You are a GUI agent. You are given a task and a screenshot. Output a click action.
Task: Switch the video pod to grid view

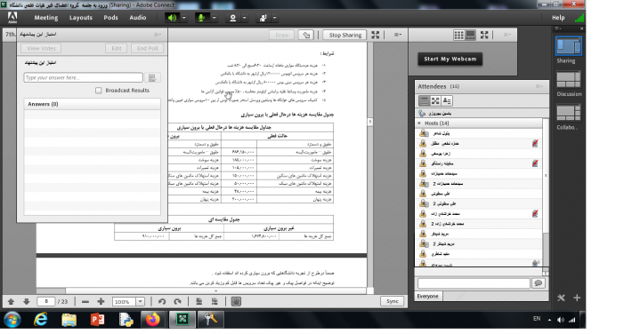[458, 35]
